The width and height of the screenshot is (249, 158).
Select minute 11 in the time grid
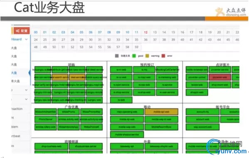tap(136, 33)
